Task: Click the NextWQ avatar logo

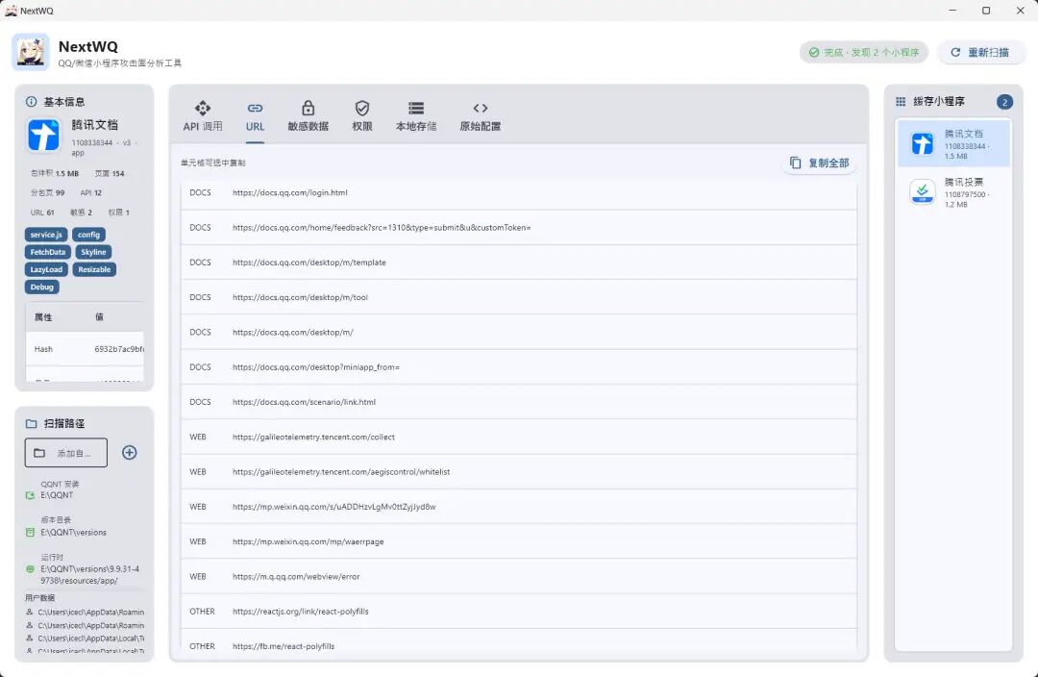Action: (x=31, y=52)
